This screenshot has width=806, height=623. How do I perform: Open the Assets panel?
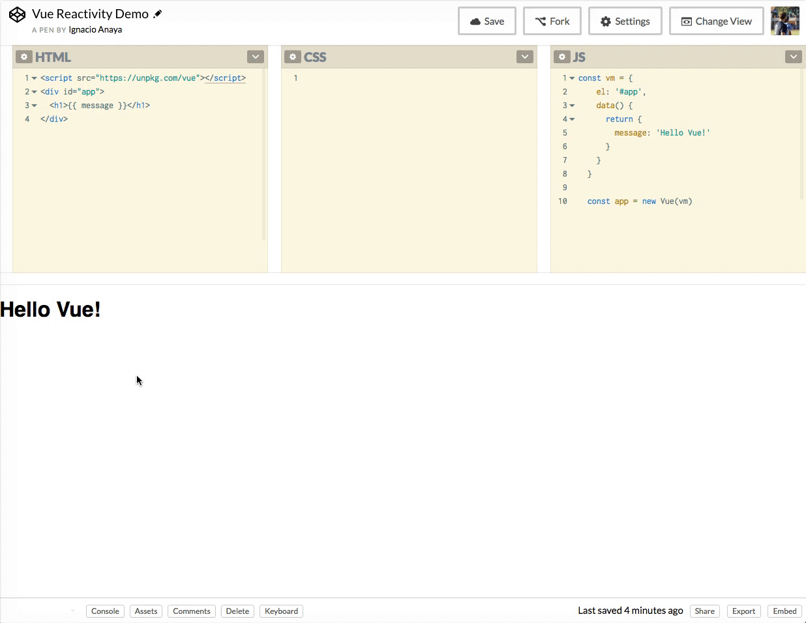(x=146, y=611)
